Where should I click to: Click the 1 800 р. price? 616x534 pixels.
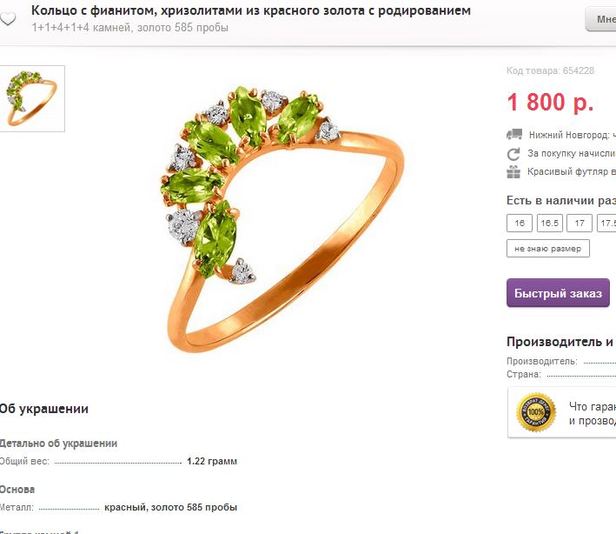point(550,102)
